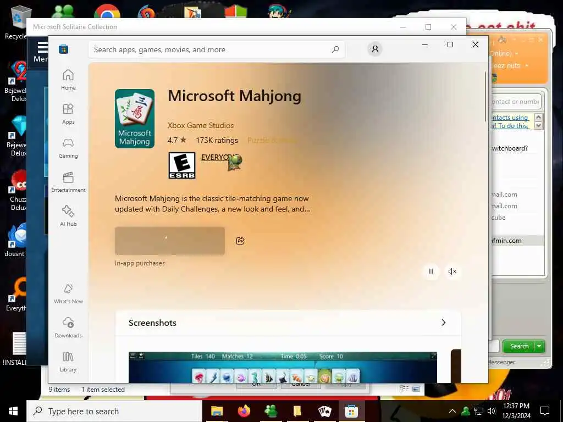Click the Xbox Game Studios publisher link
This screenshot has height=422, width=563.
tap(200, 125)
